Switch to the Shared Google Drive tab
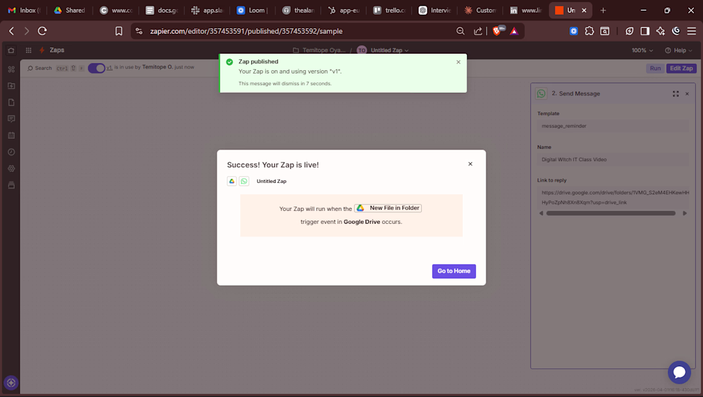Viewport: 703px width, 397px height. [70, 10]
